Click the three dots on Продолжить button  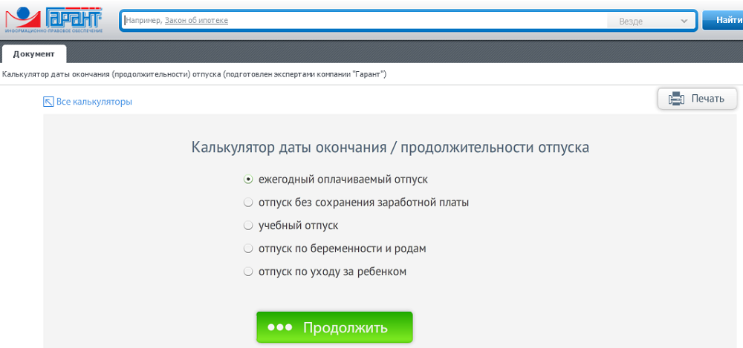pyautogui.click(x=282, y=328)
